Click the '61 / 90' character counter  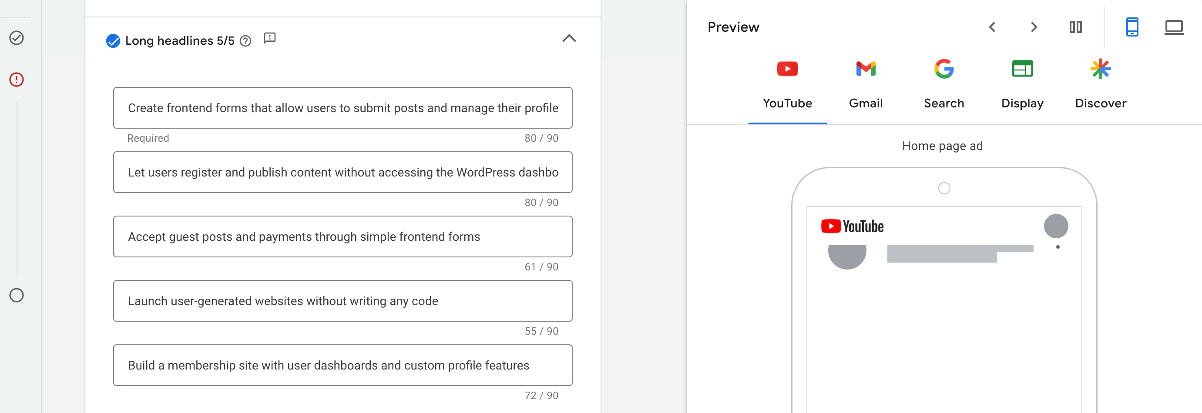pos(541,266)
